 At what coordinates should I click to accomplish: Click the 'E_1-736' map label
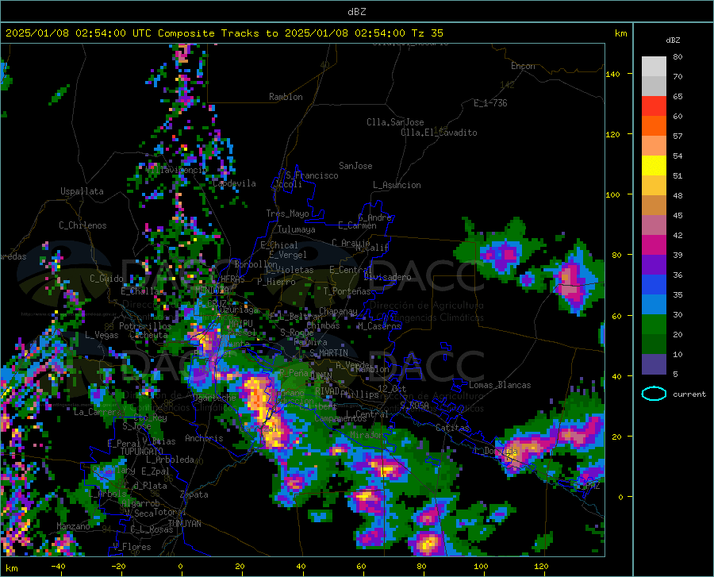[490, 103]
